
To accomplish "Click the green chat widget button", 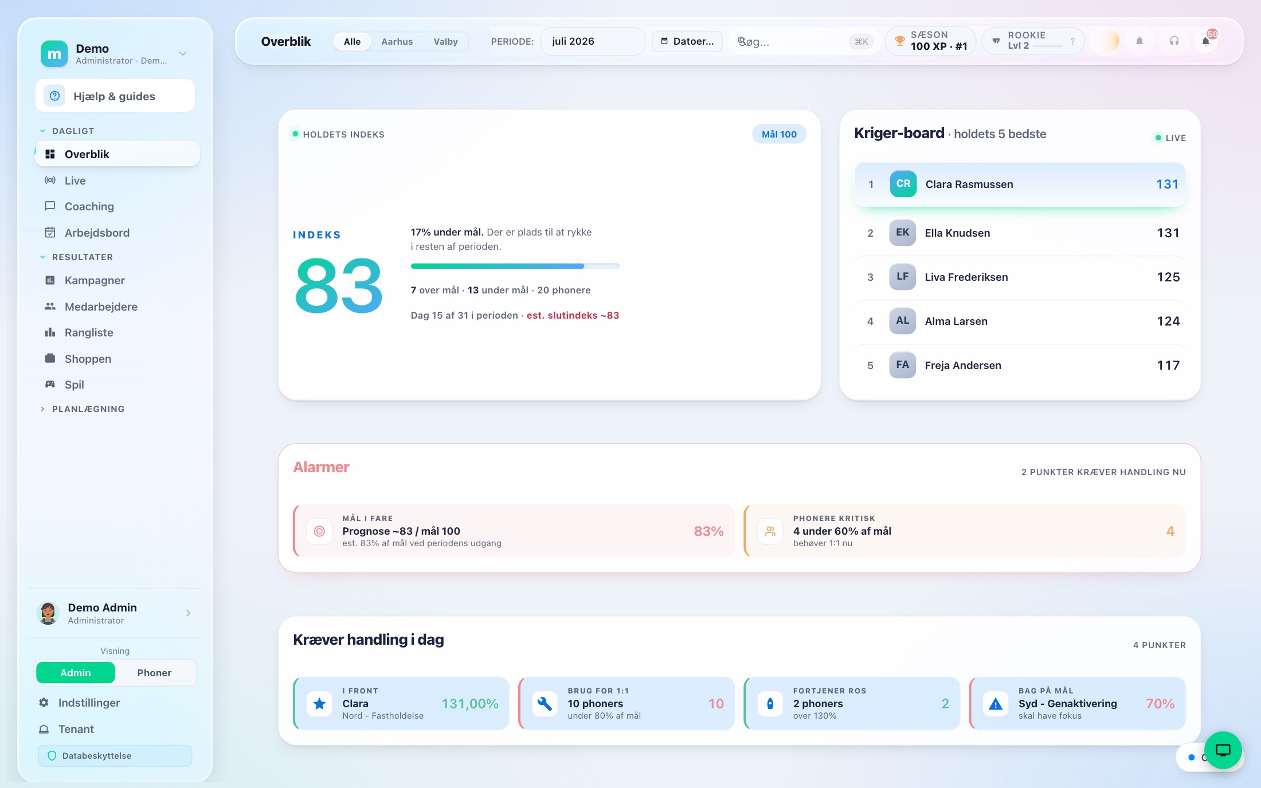I will [1223, 750].
